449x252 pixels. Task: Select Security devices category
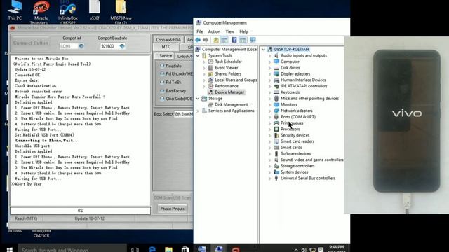(295, 135)
